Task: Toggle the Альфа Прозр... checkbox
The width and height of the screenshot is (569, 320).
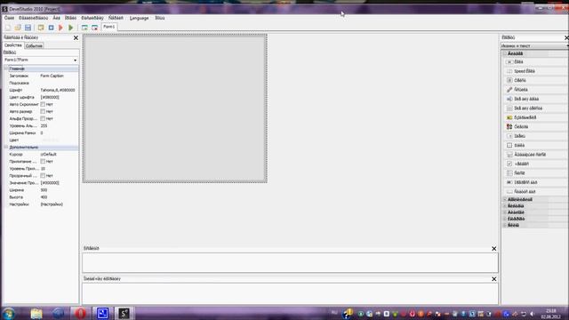Action: [x=43, y=118]
